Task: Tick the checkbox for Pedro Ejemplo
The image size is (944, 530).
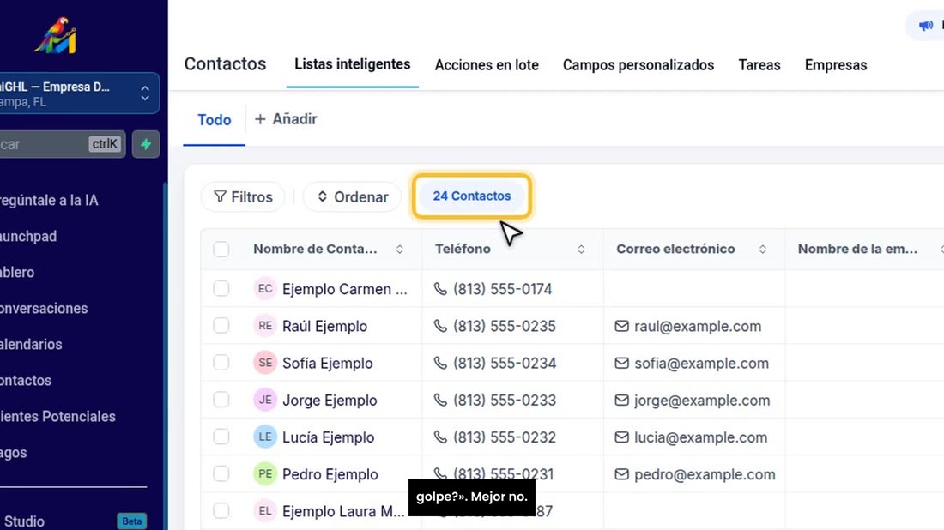Action: (221, 473)
